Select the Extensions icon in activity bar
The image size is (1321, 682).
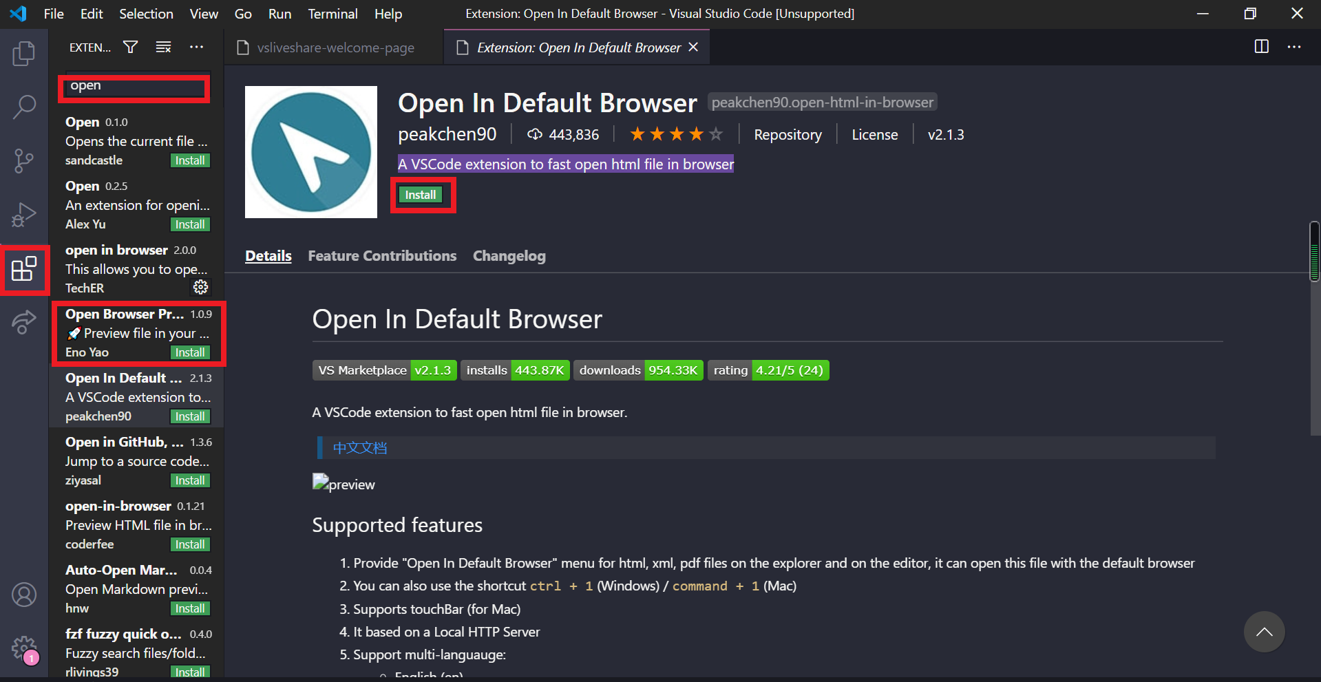click(x=24, y=270)
